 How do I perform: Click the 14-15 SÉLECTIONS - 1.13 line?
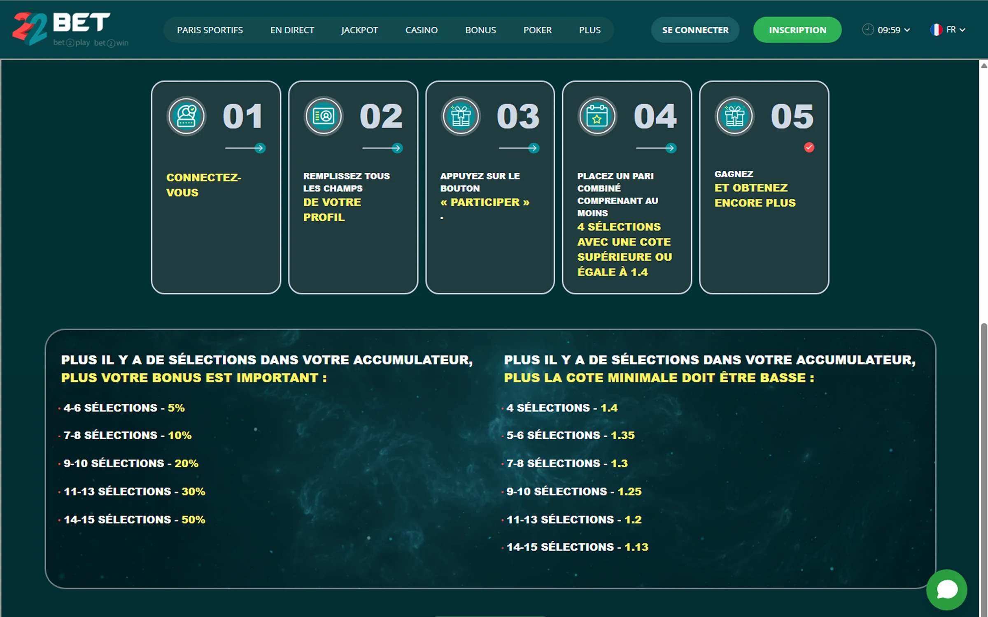pos(577,547)
